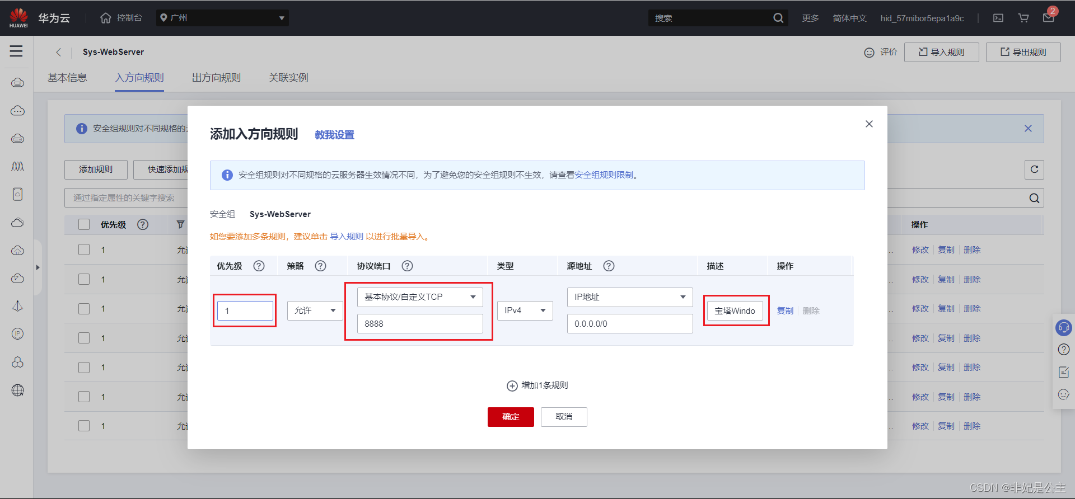Open the shopping cart icon
This screenshot has width=1075, height=499.
point(1023,18)
